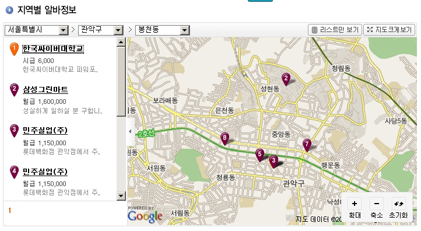This screenshot has width=421, height=231.
Task: Open the 관악구 district dropdown
Action: click(101, 30)
